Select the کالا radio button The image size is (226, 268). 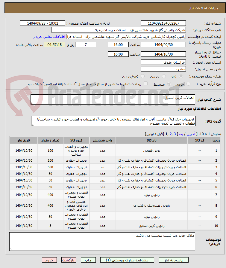click(x=181, y=76)
